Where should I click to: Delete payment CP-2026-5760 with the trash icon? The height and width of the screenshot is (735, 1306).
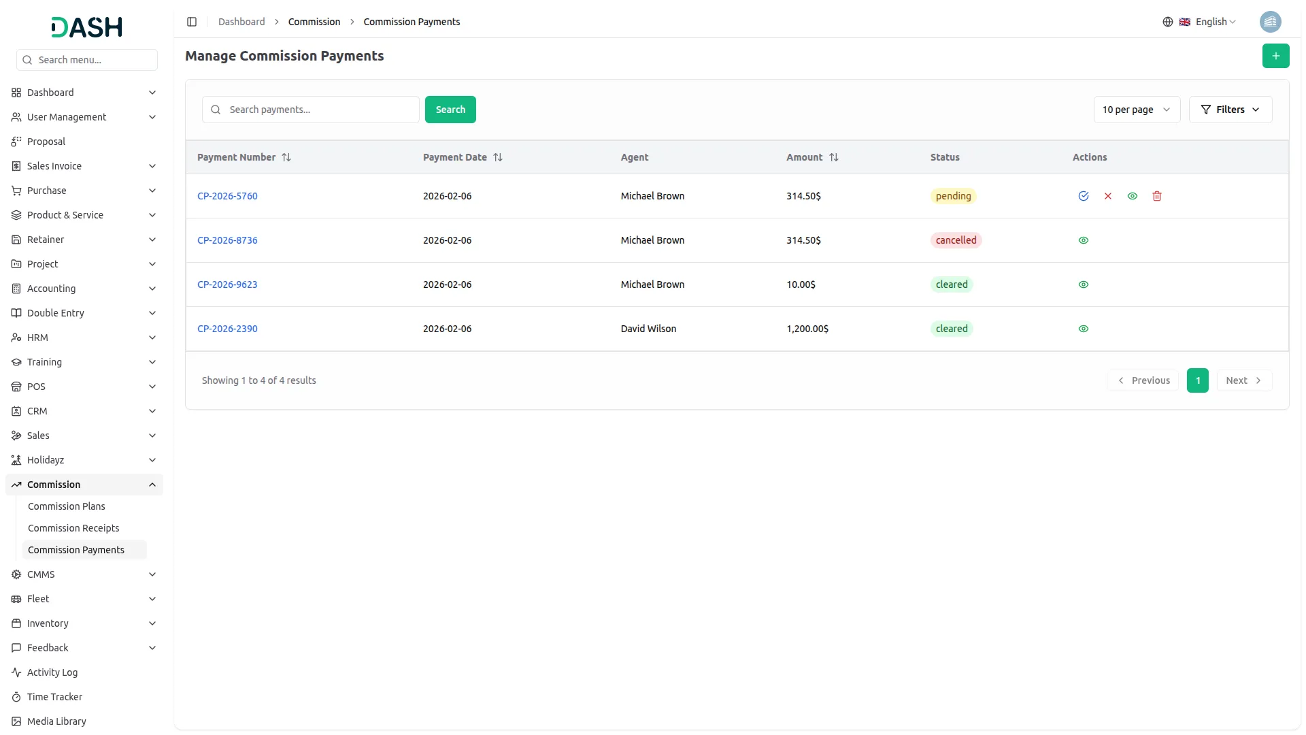(1157, 196)
